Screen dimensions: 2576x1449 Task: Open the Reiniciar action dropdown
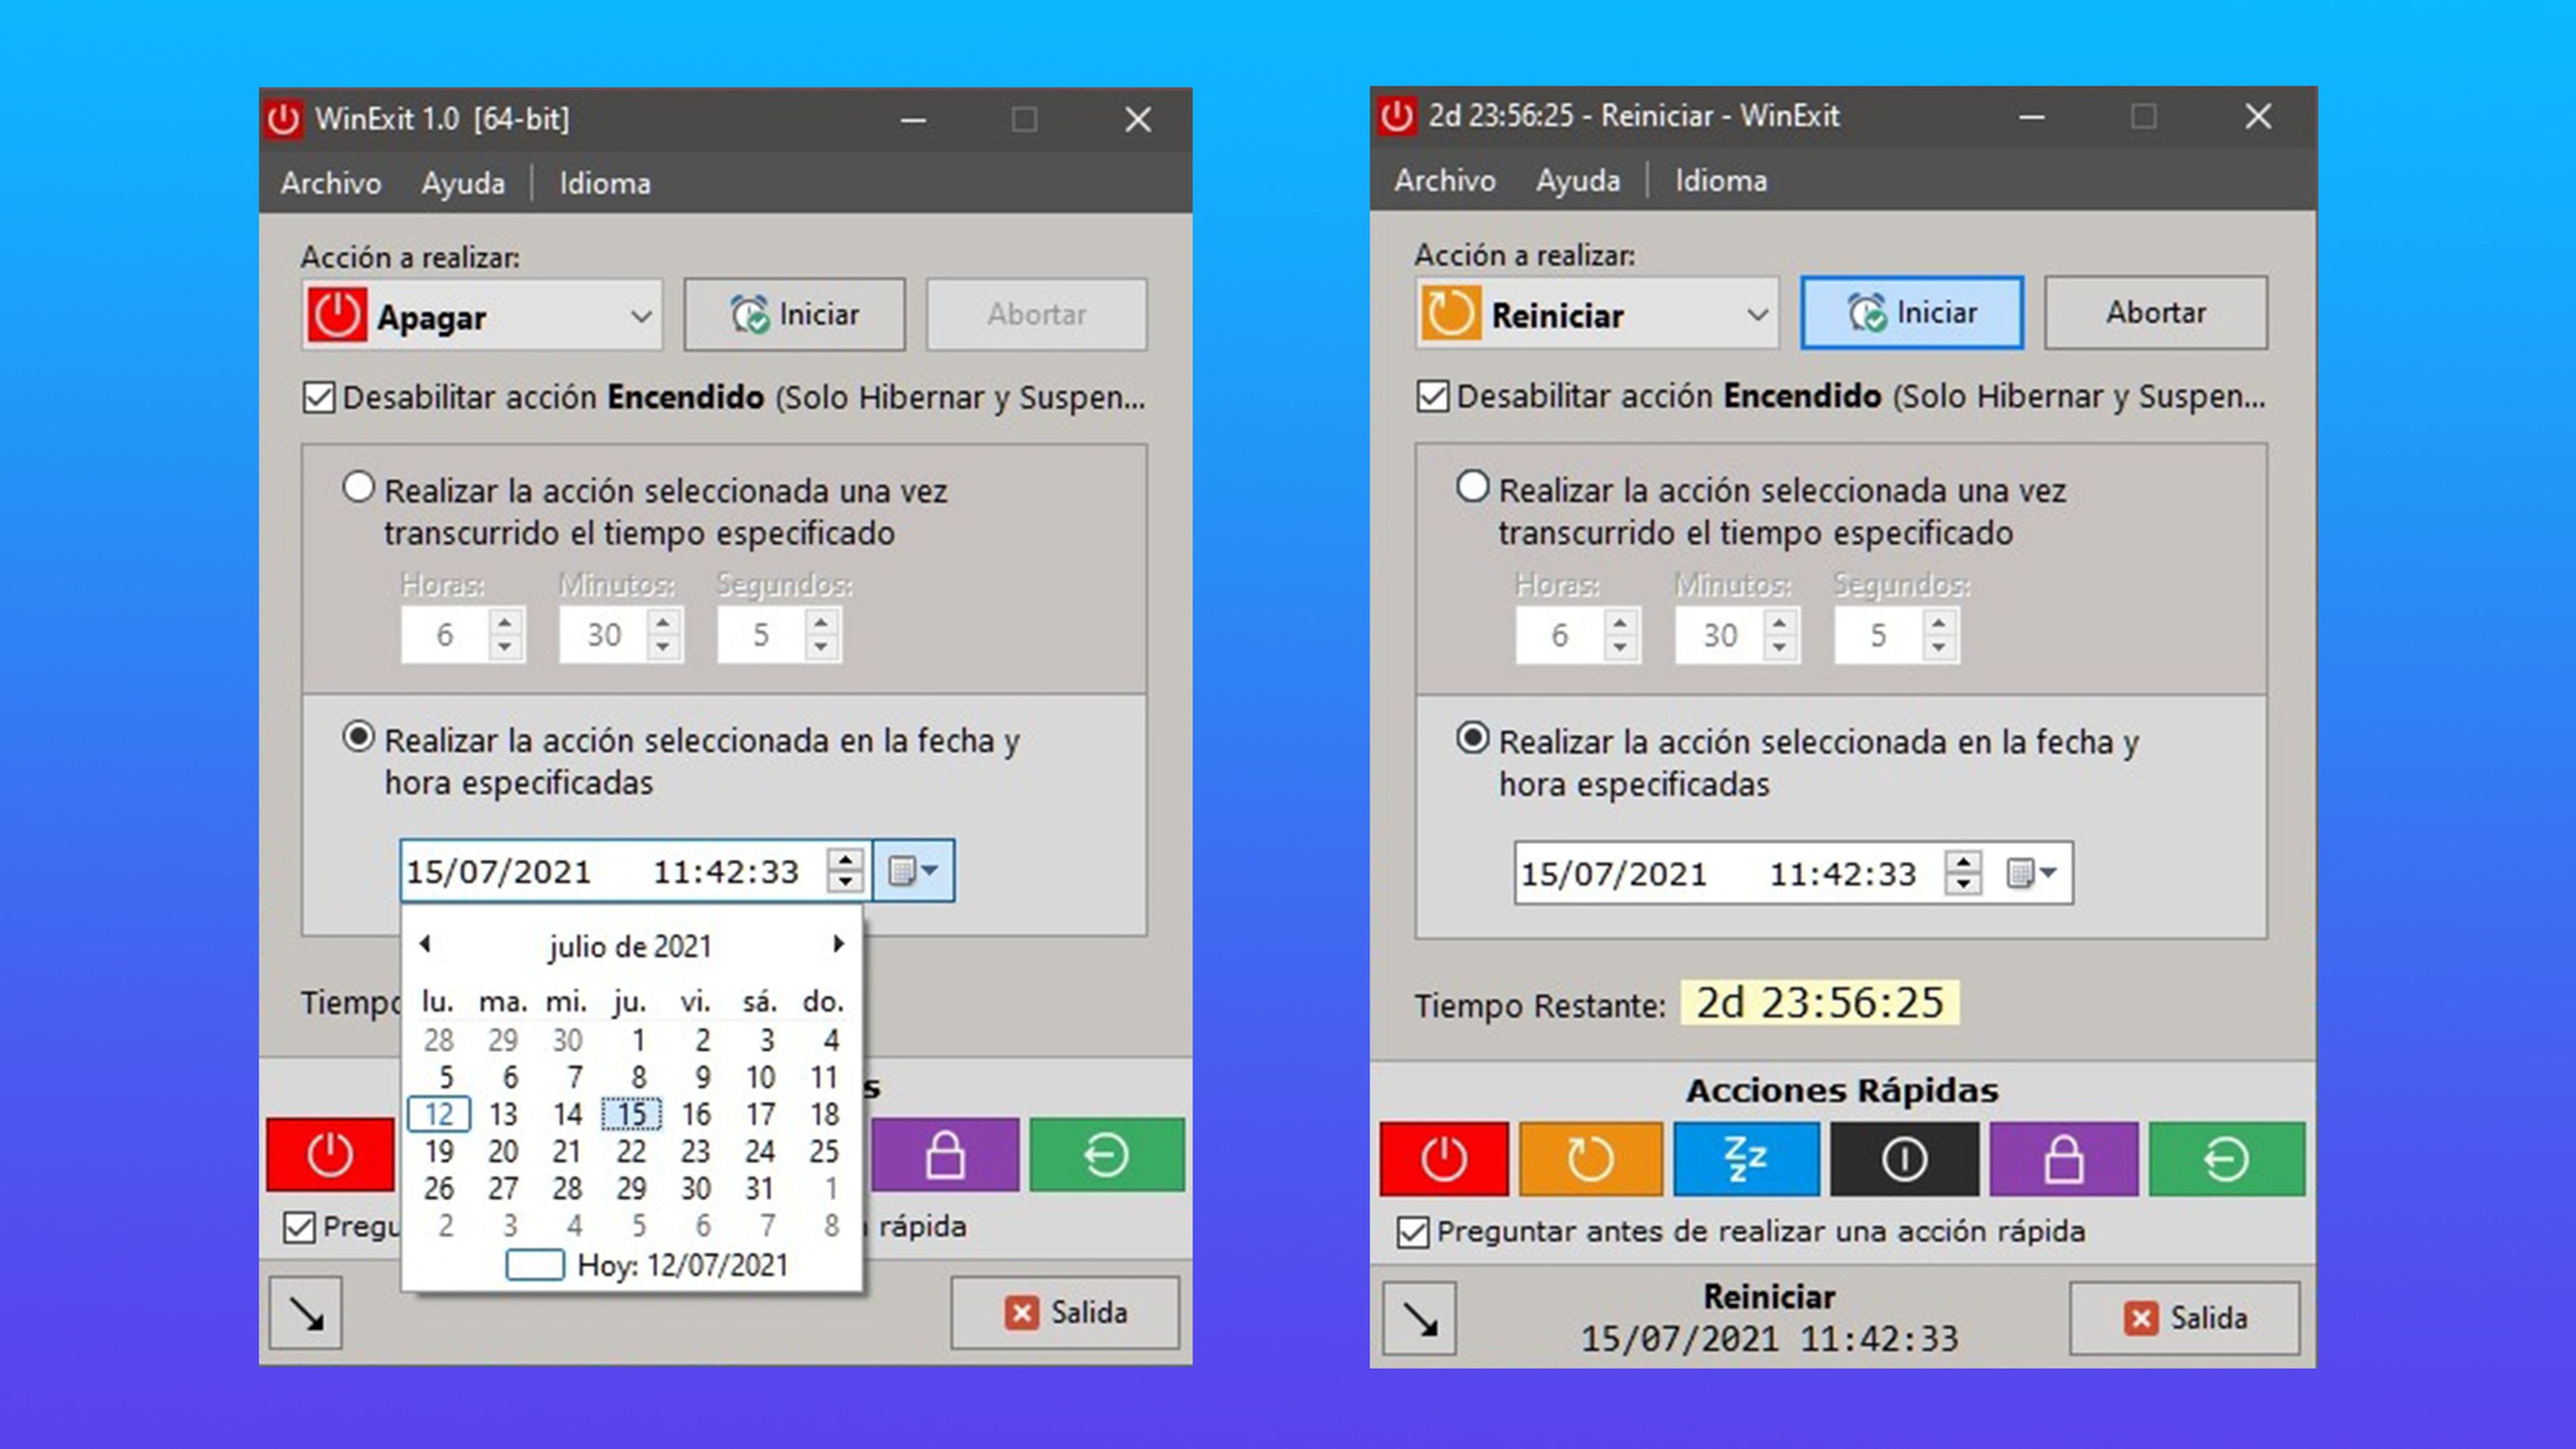pyautogui.click(x=1597, y=314)
